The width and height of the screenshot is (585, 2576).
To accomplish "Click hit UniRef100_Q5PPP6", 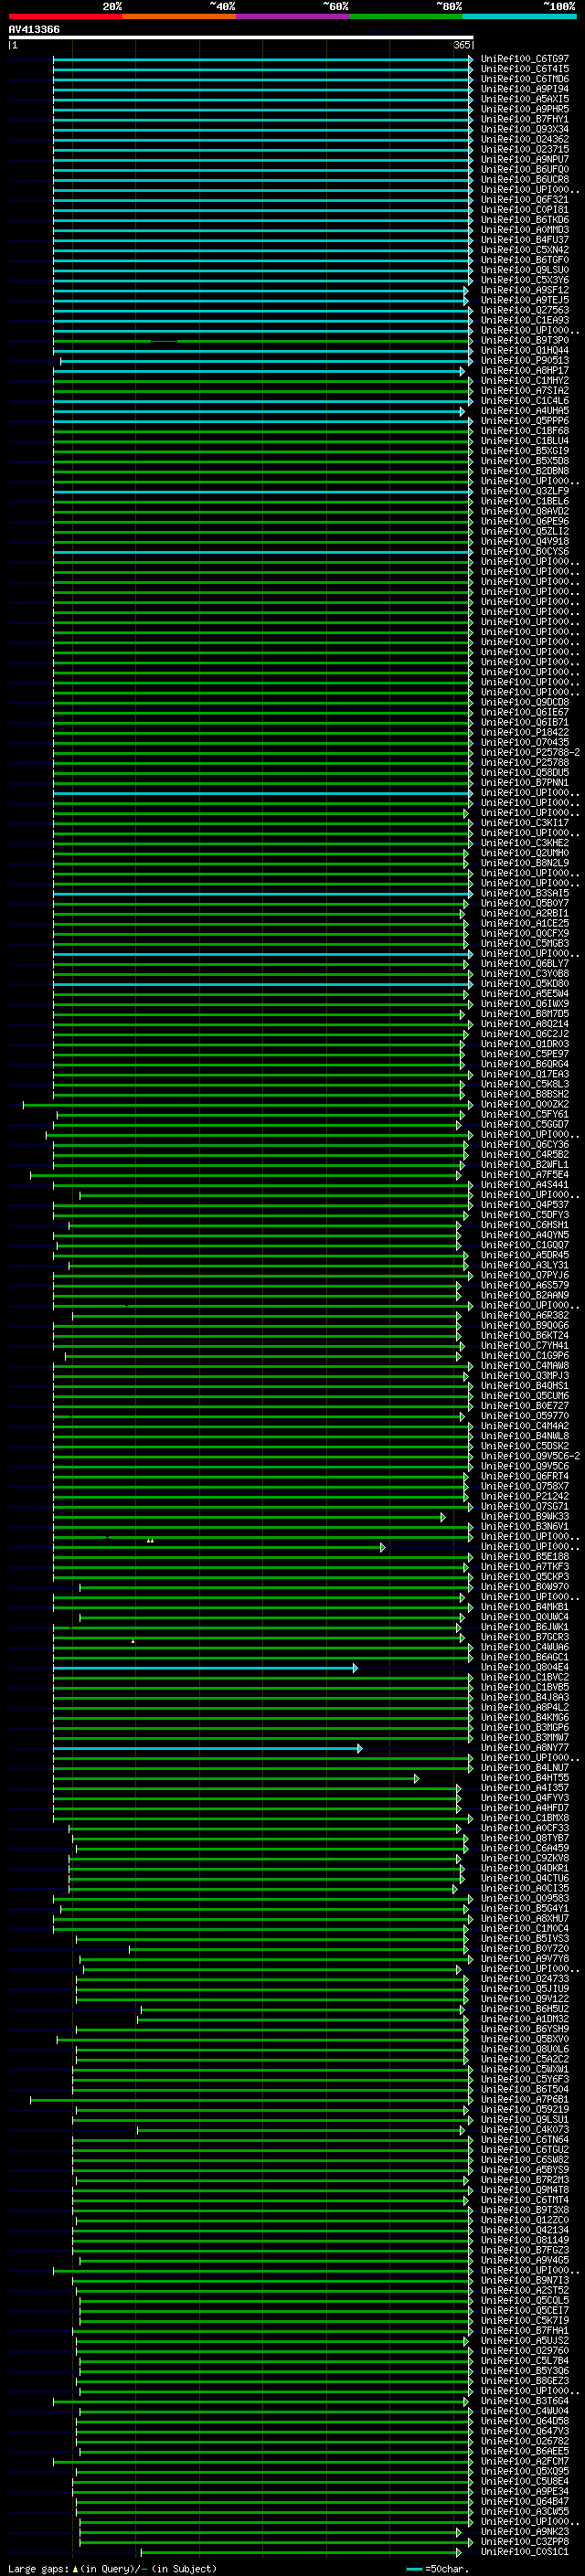I will (525, 421).
